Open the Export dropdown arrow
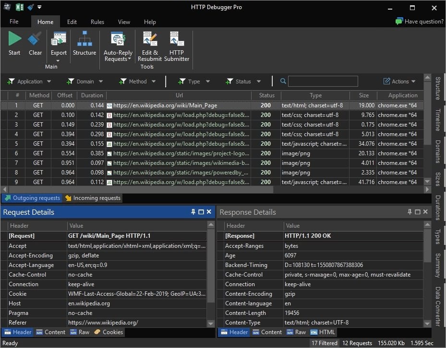Screen dimensions: 446x348 [58, 60]
